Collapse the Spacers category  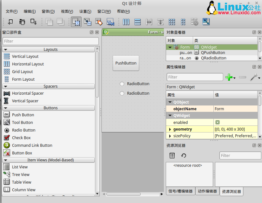click(x=6, y=86)
